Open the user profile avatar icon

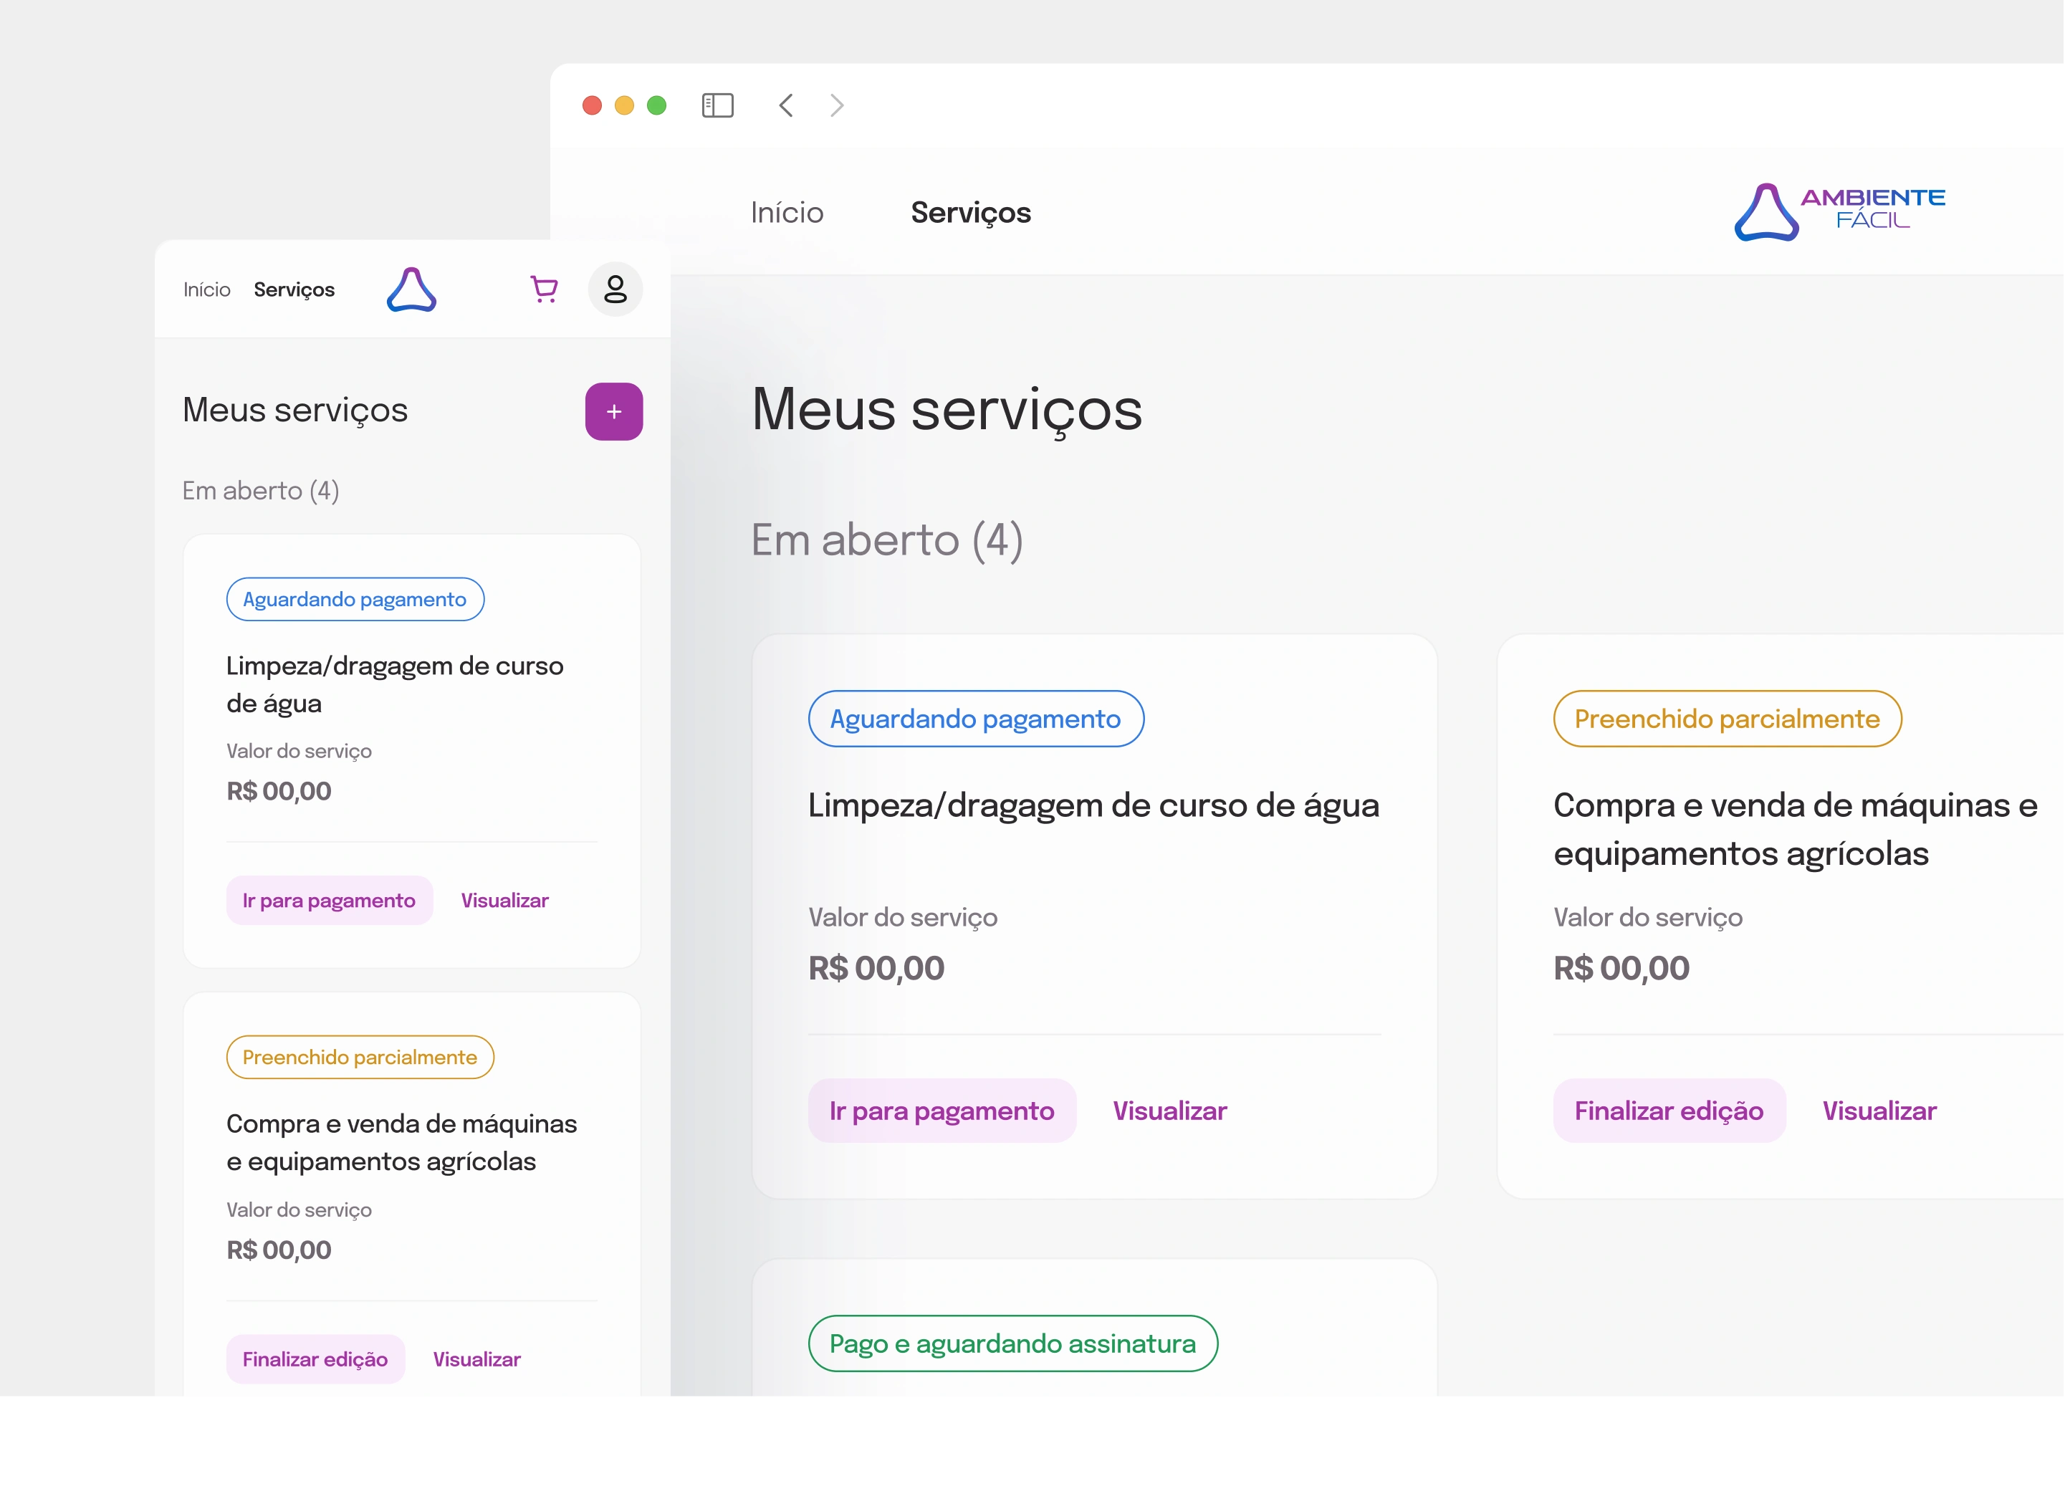coord(615,289)
